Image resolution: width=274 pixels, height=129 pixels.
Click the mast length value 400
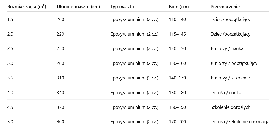click(x=60, y=122)
